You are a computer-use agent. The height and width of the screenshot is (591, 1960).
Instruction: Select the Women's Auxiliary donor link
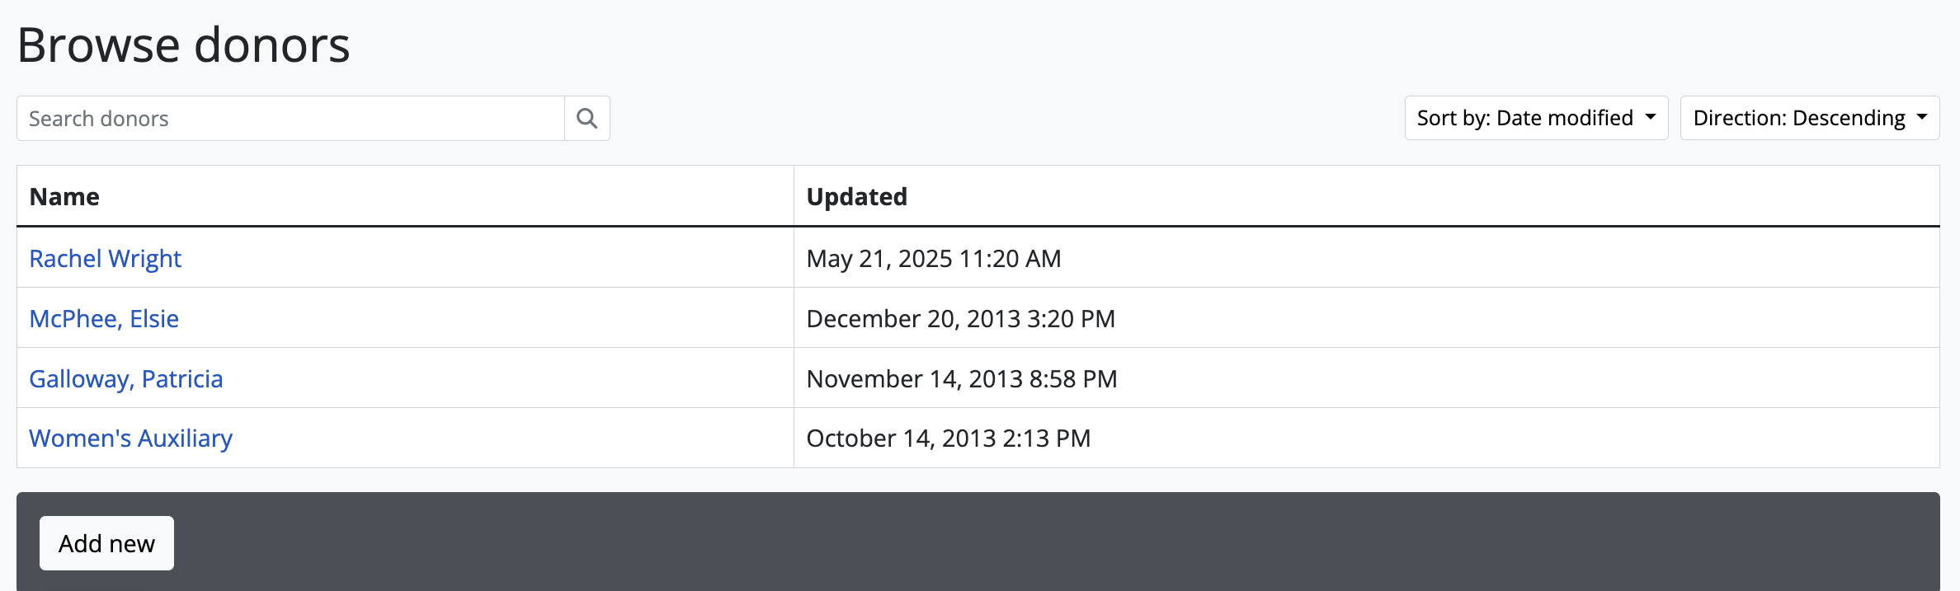[x=130, y=439]
